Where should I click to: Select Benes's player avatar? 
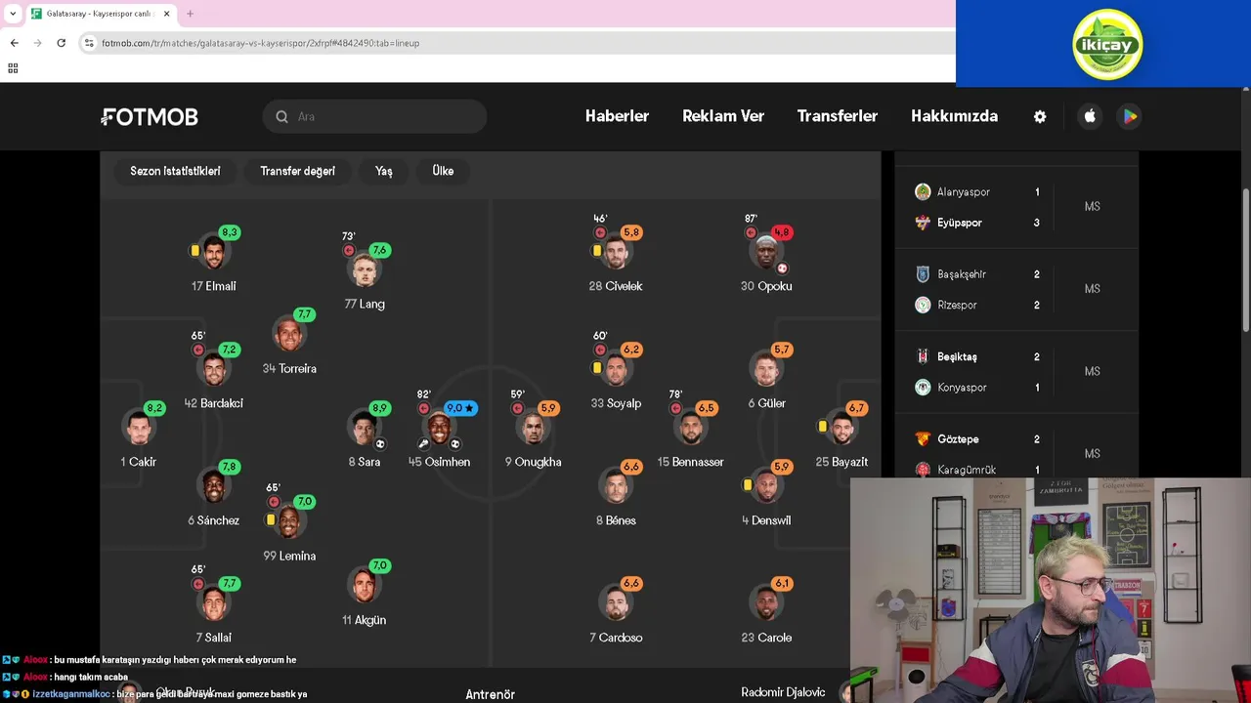pos(616,486)
